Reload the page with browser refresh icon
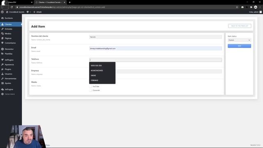Image resolution: width=263 pixels, height=148 pixels. tap(12, 7)
